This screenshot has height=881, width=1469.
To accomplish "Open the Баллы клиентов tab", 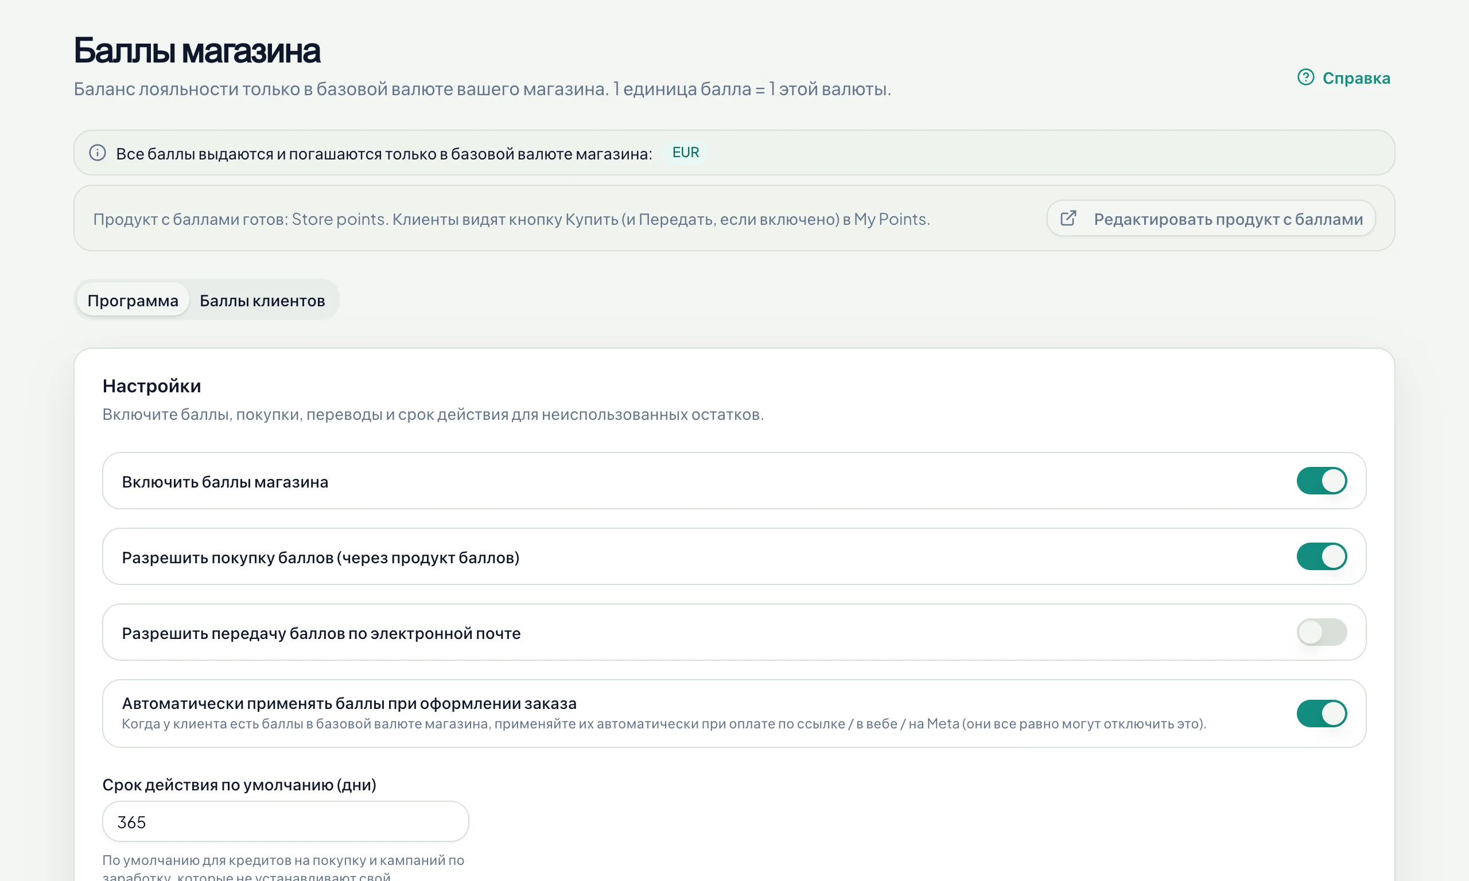I will 262,300.
